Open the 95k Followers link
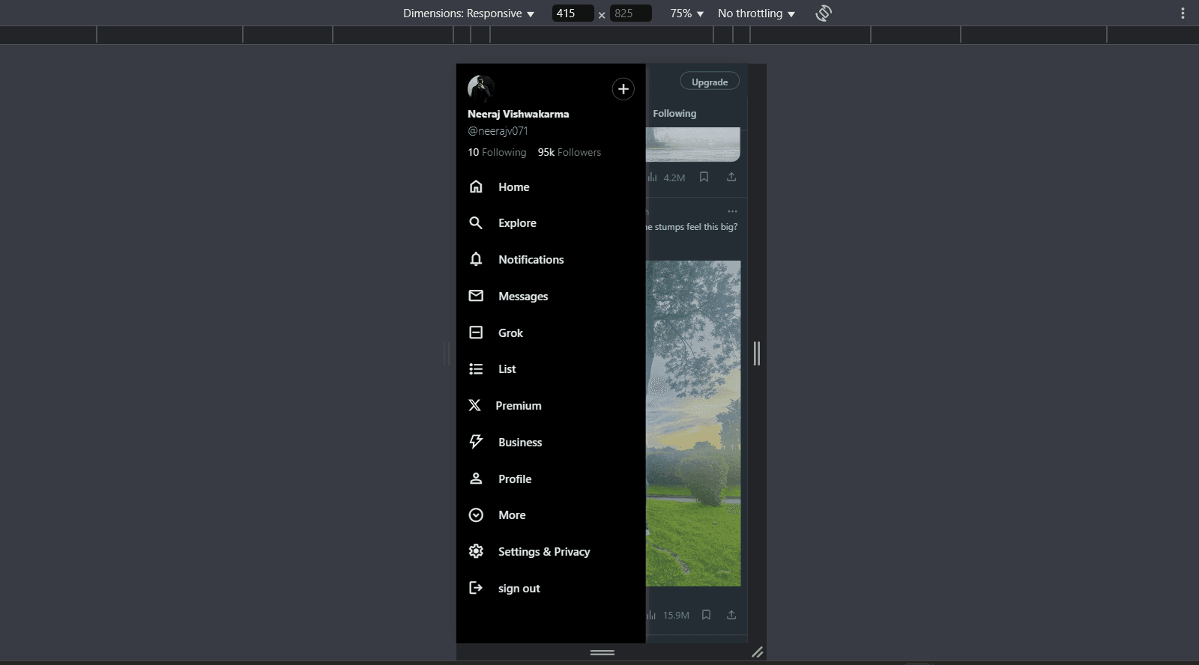 tap(570, 152)
